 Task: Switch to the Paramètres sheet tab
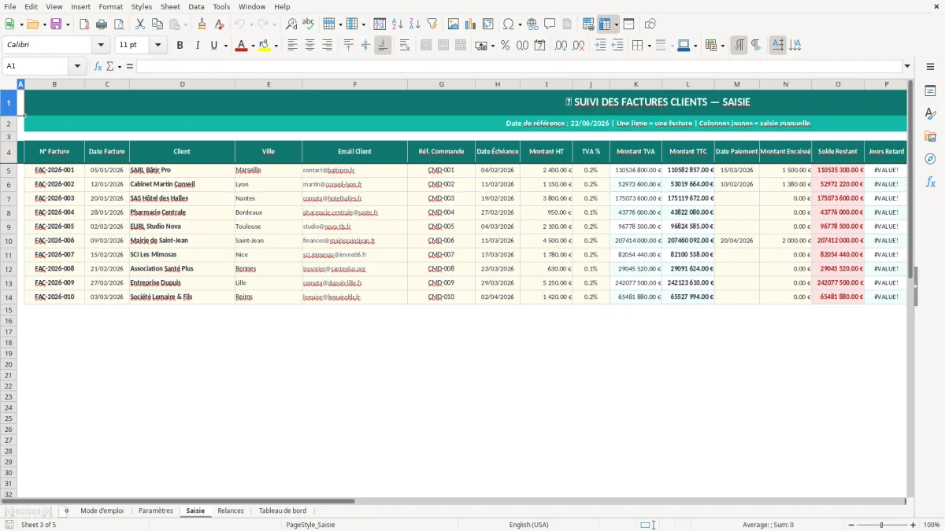tap(156, 511)
